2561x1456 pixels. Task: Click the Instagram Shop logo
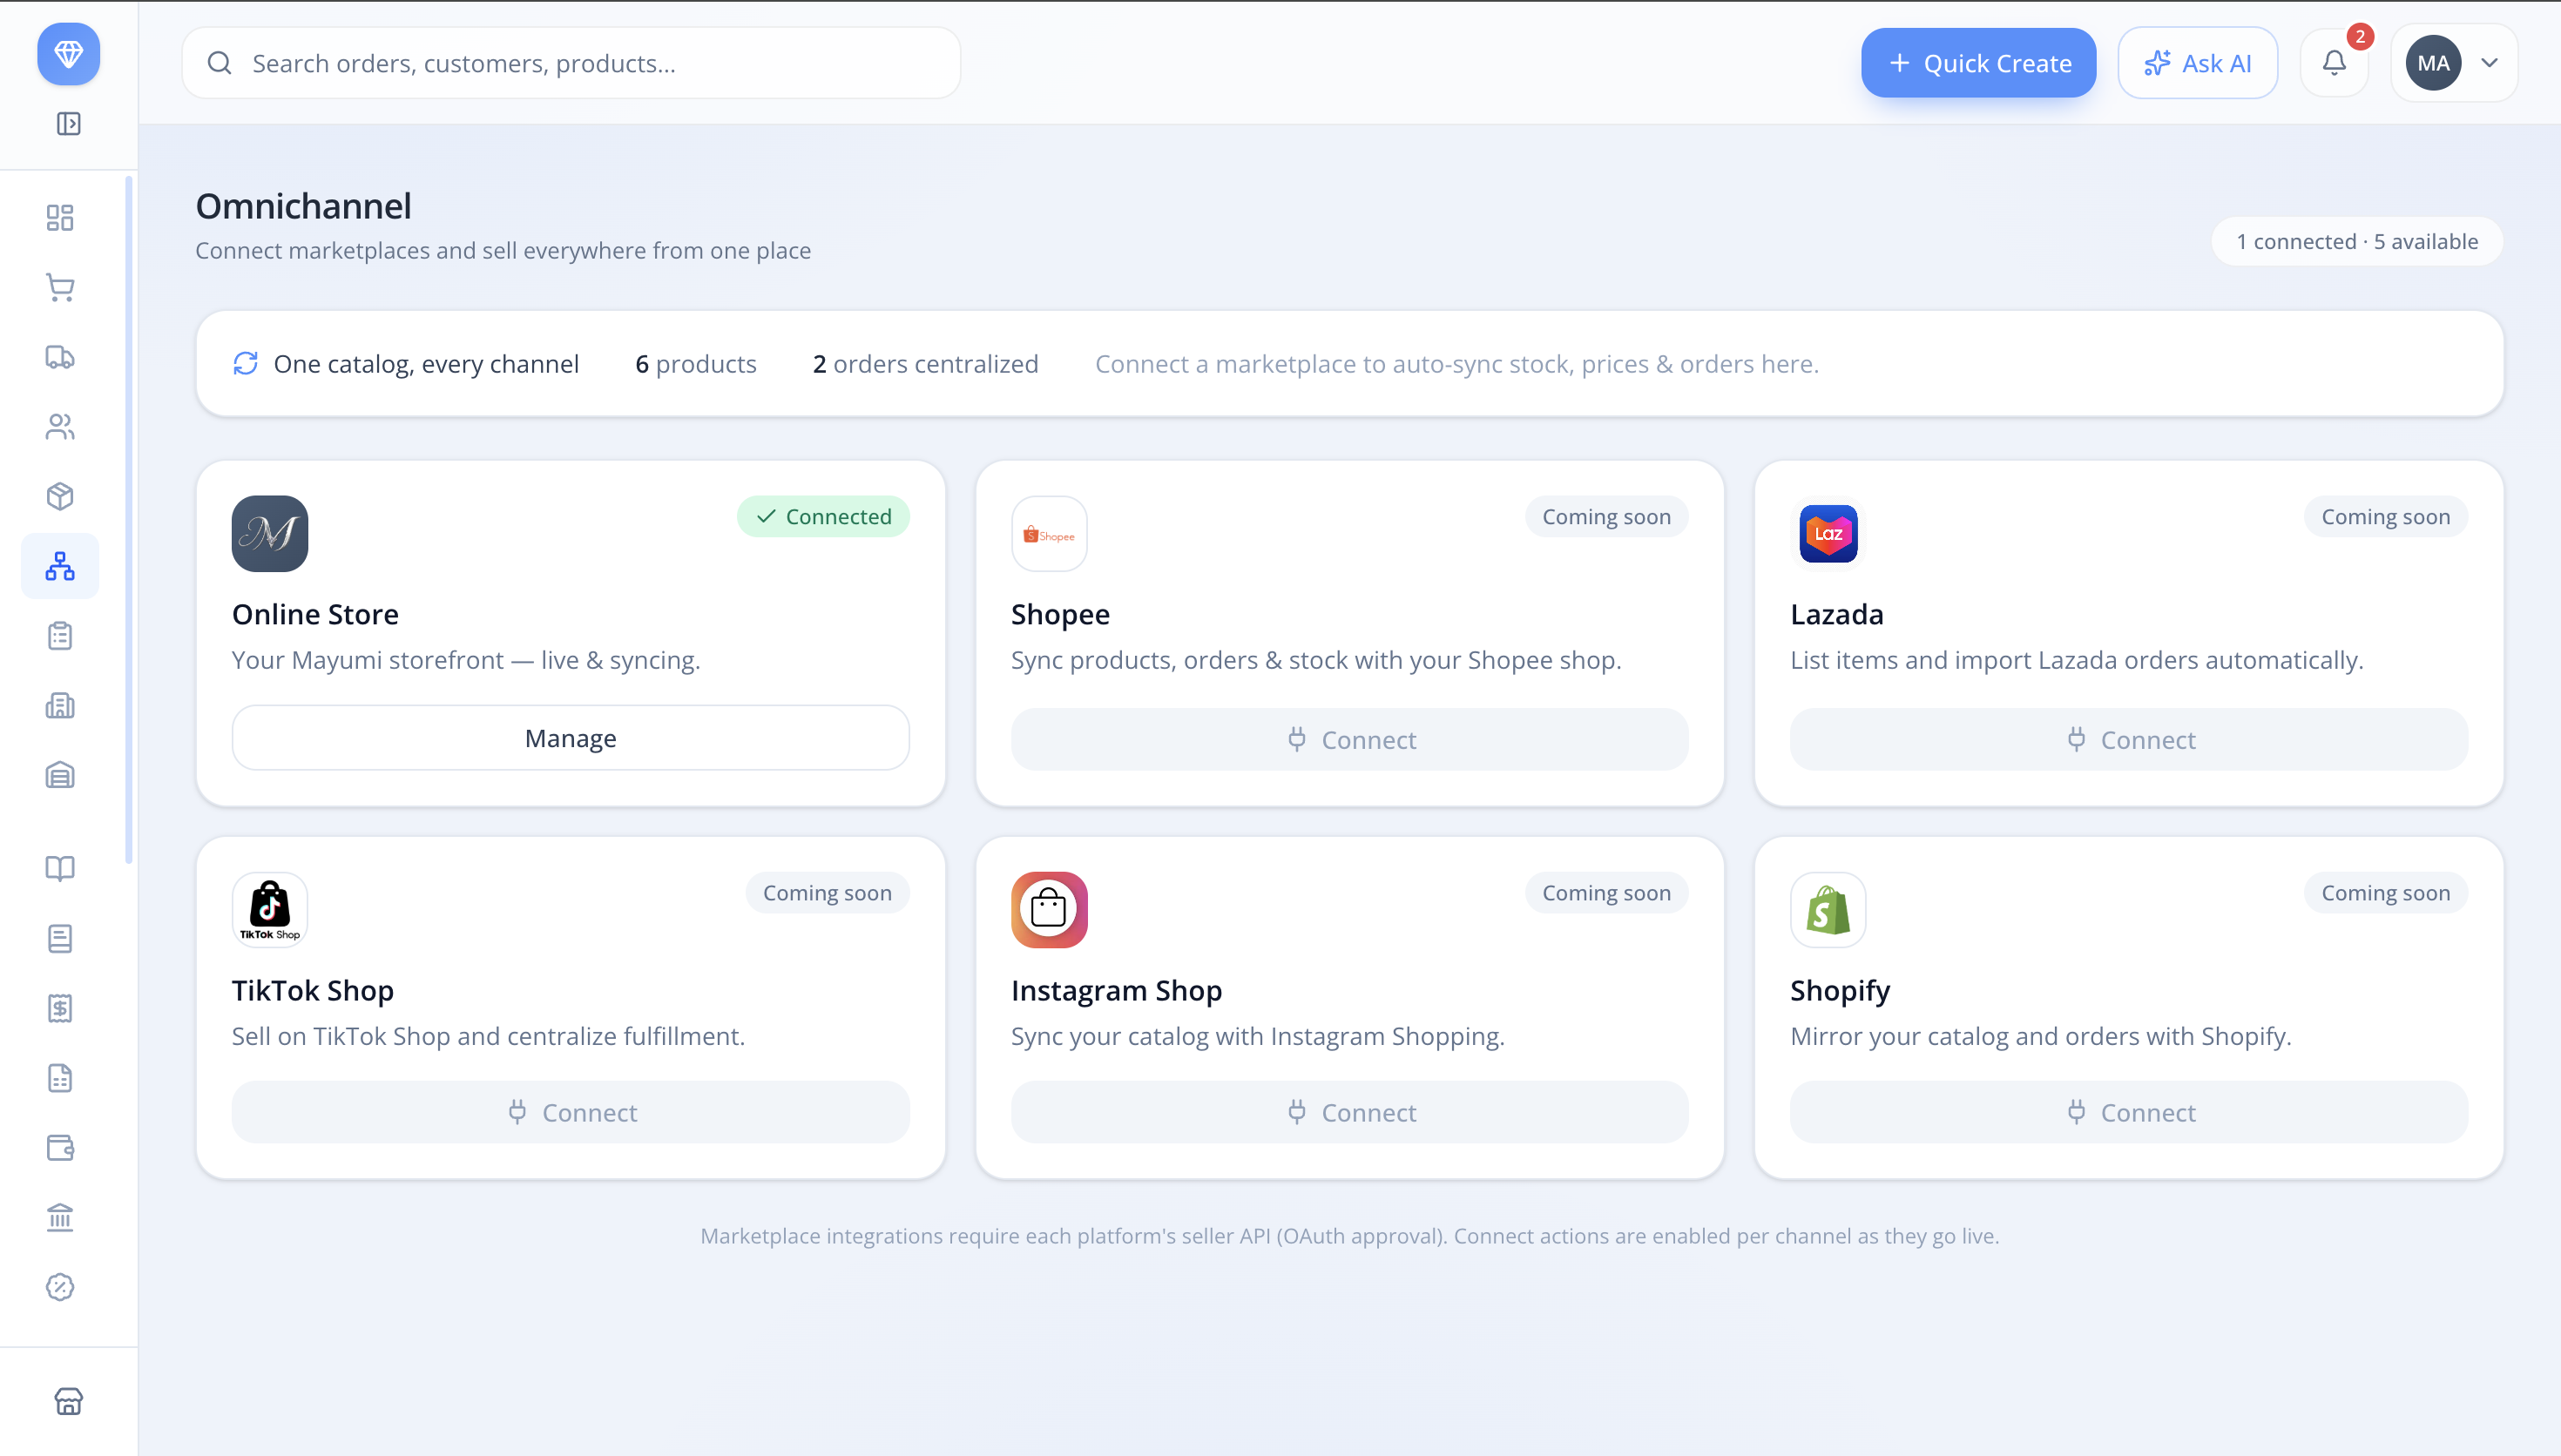pyautogui.click(x=1049, y=910)
